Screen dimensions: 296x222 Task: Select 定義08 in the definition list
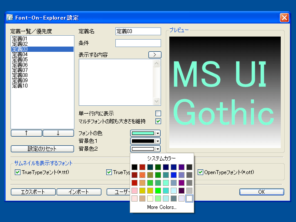point(42,75)
